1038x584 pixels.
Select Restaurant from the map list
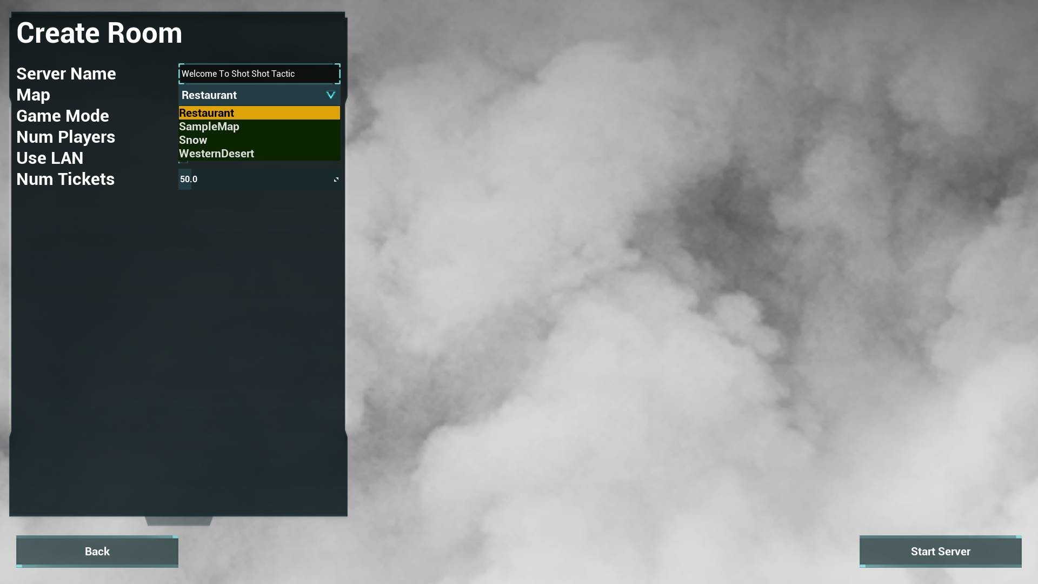tap(259, 113)
